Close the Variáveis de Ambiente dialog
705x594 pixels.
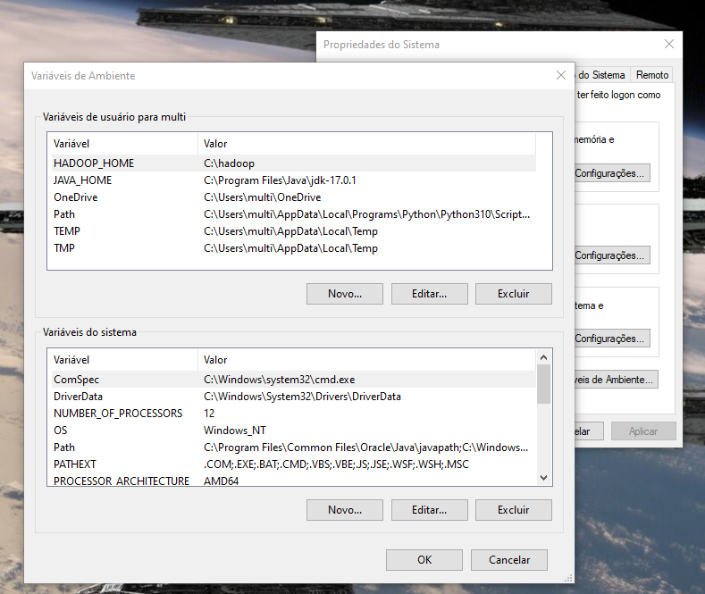[560, 76]
